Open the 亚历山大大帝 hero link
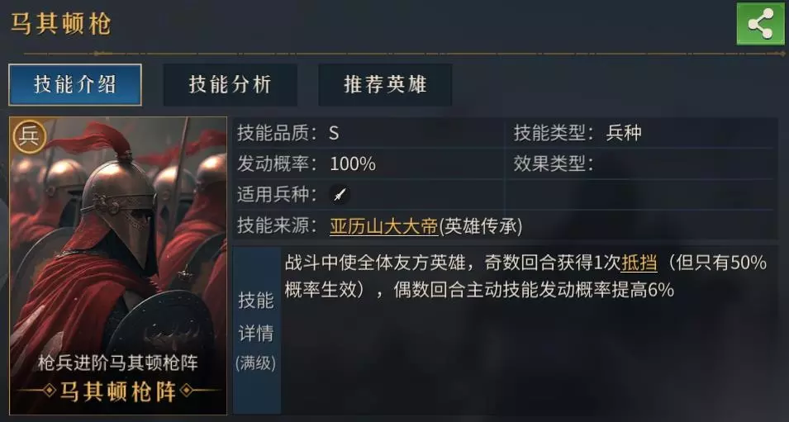 [x=384, y=227]
